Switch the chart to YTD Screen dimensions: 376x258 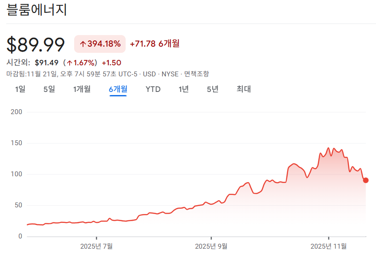coord(153,89)
